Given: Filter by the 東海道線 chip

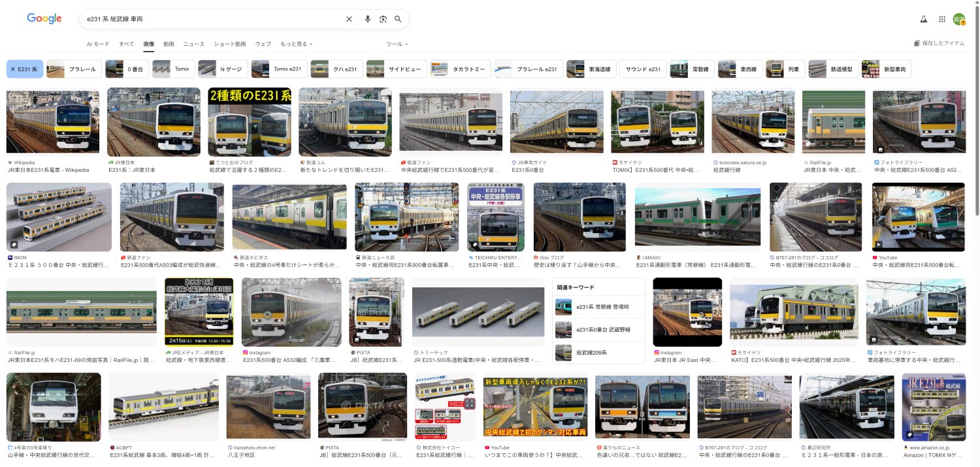Looking at the screenshot, I should pos(591,69).
